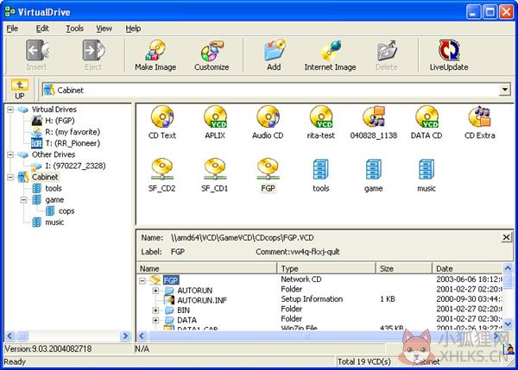Expand the AUTORUN folder
518x370 pixels.
pyautogui.click(x=155, y=291)
